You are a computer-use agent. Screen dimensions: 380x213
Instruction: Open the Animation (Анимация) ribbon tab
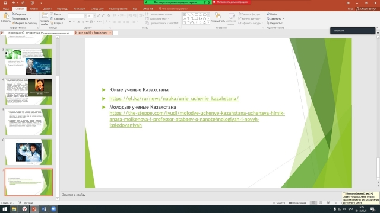point(80,9)
